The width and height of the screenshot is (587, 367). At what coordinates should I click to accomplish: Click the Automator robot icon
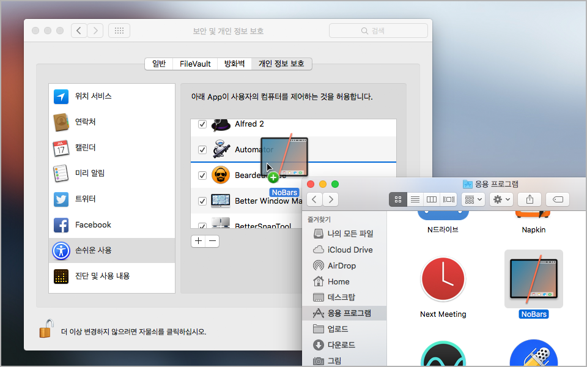coord(221,149)
